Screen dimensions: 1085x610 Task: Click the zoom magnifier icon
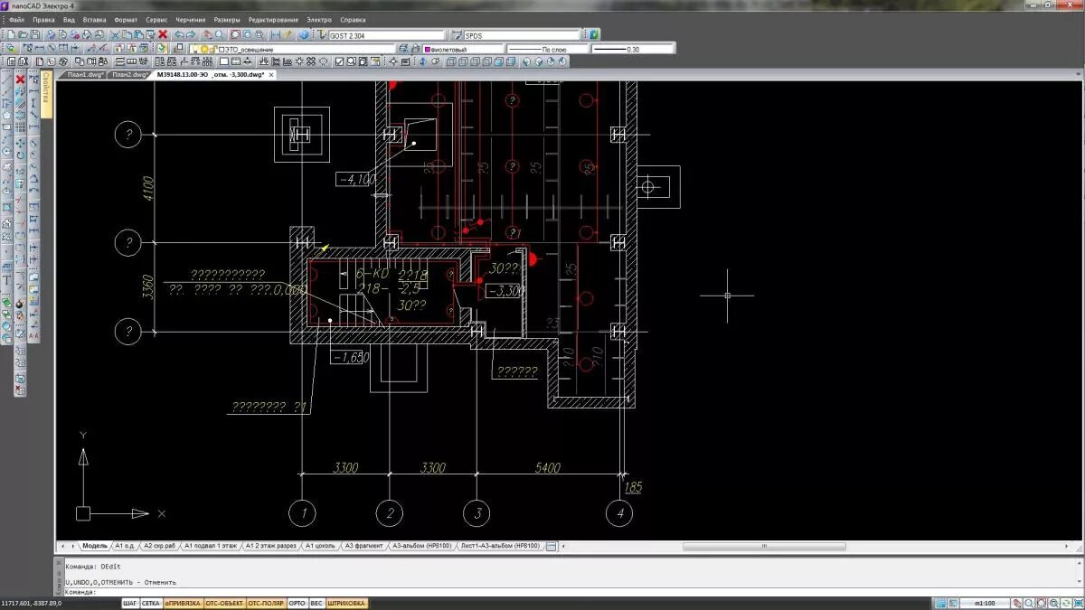[x=220, y=34]
